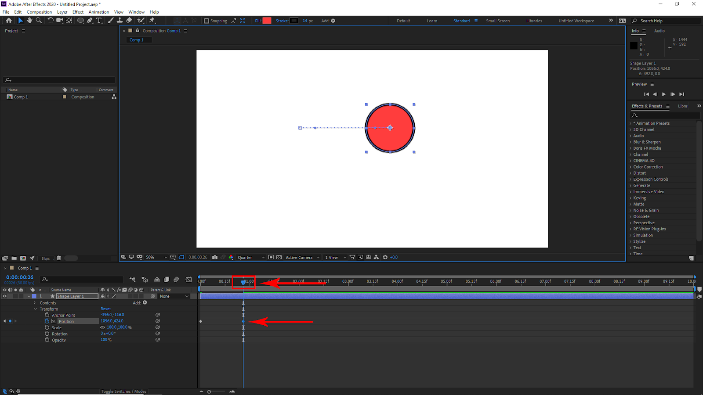Open the Graph Editor in the timeline
703x395 pixels.
pyautogui.click(x=188, y=280)
